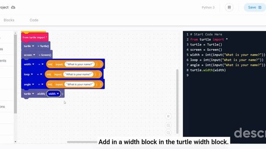Click code line 8 'turtle.width(width)'
266x149 pixels.
(x=208, y=70)
